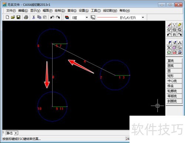Click the inverted triangle icon in right panel

[x=174, y=25]
